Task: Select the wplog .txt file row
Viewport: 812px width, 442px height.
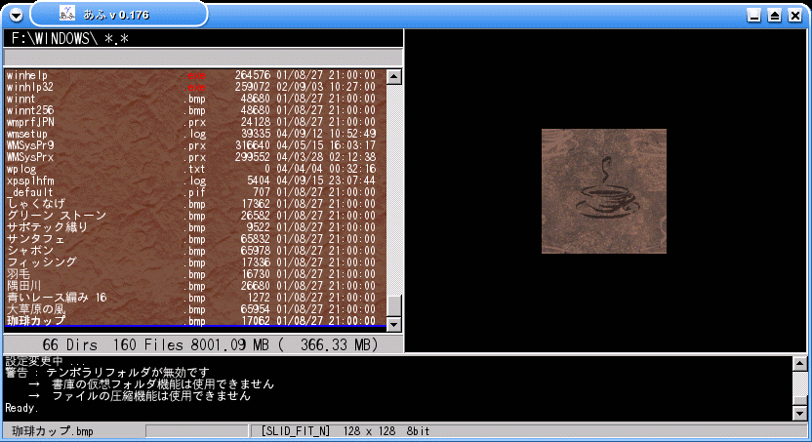Action: click(195, 169)
